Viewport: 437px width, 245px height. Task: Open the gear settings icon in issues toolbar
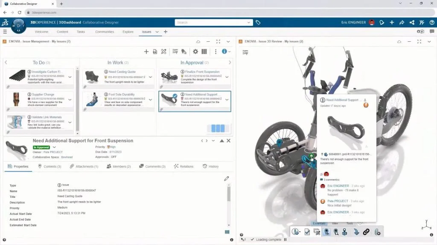(x=195, y=51)
